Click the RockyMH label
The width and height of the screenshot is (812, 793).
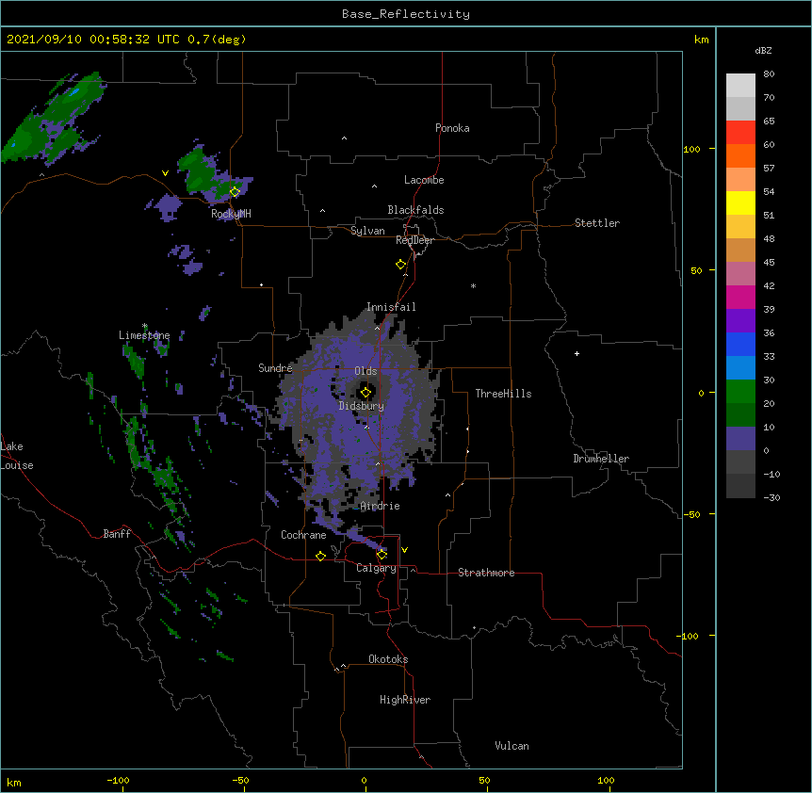point(231,214)
